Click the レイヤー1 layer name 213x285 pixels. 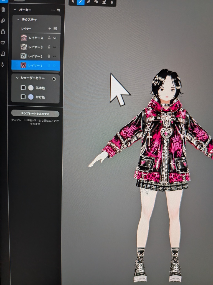coord(35,65)
